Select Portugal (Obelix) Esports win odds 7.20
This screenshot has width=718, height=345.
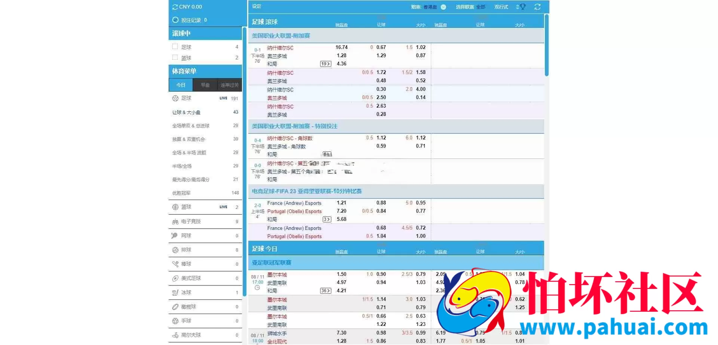pyautogui.click(x=341, y=211)
